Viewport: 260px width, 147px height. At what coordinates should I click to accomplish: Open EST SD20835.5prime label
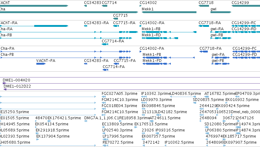tap(208, 100)
